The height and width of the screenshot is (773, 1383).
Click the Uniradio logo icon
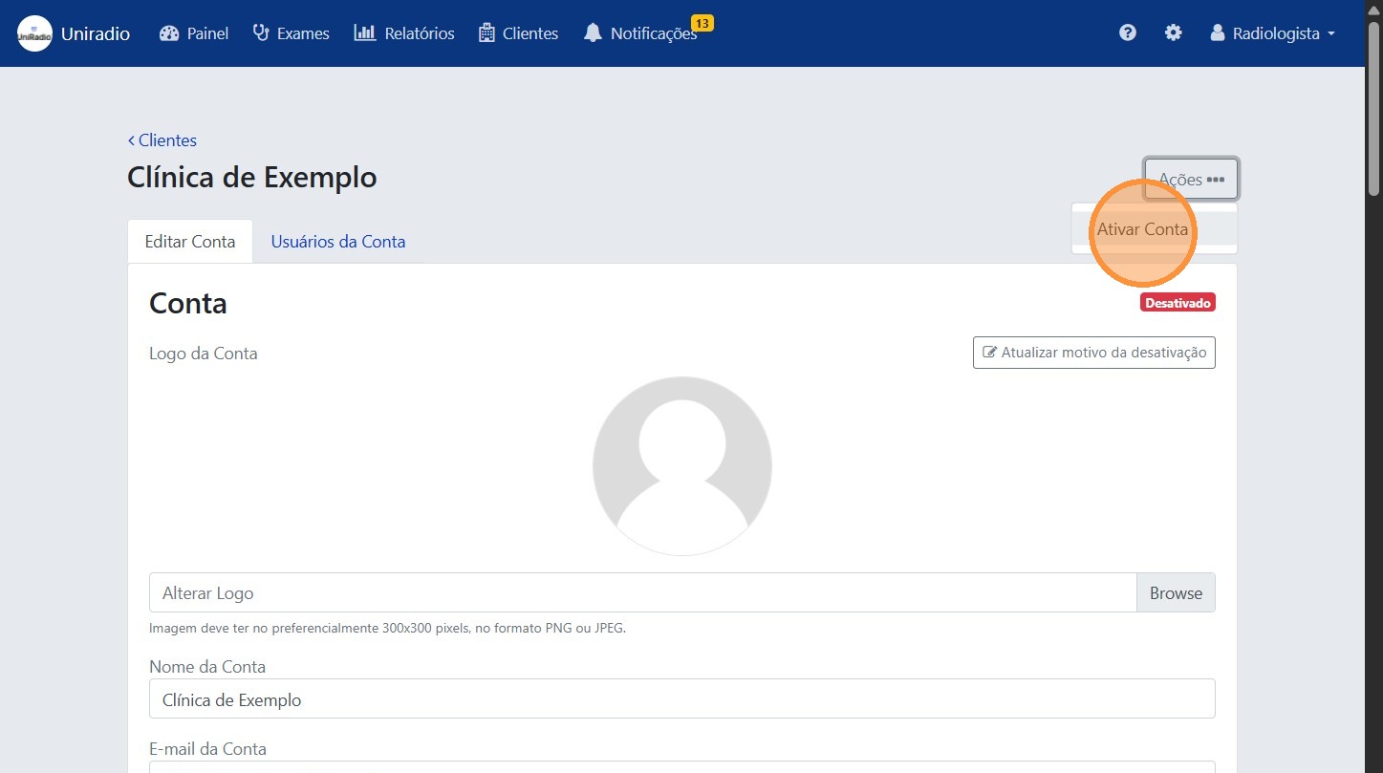(x=34, y=33)
